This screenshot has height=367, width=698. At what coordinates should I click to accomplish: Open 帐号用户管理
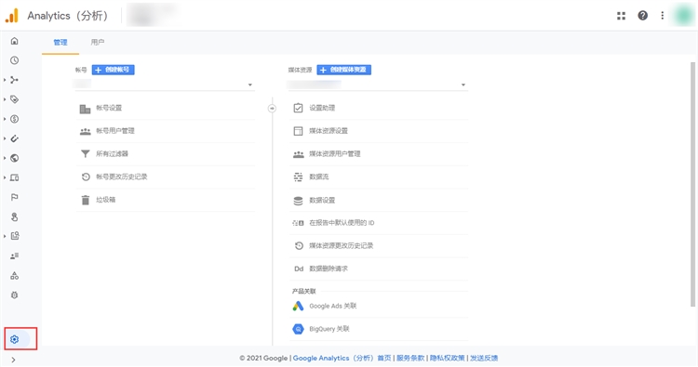click(166, 131)
